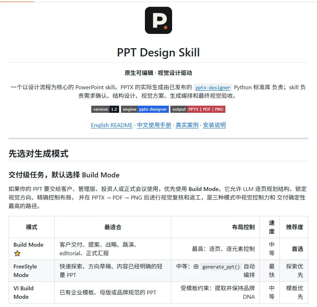
Task: Click the generate_ppt() code snippet
Action: 221,267
